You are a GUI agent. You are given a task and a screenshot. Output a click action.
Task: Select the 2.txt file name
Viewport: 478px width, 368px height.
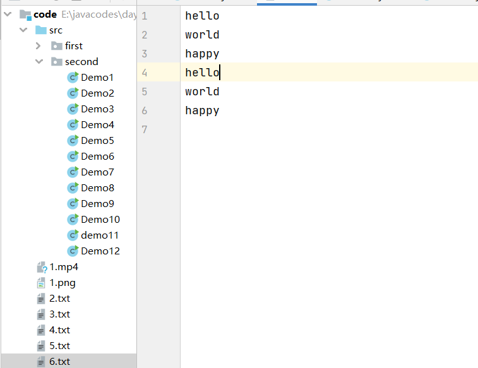59,299
